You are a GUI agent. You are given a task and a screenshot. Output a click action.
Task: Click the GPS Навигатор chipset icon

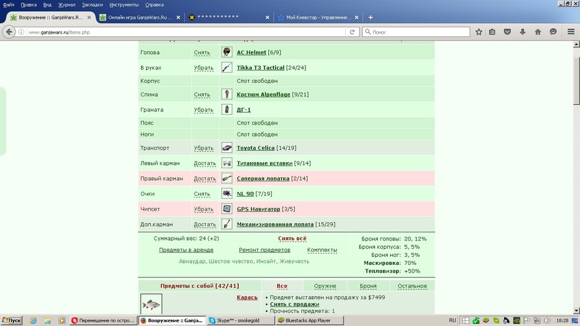(x=227, y=209)
